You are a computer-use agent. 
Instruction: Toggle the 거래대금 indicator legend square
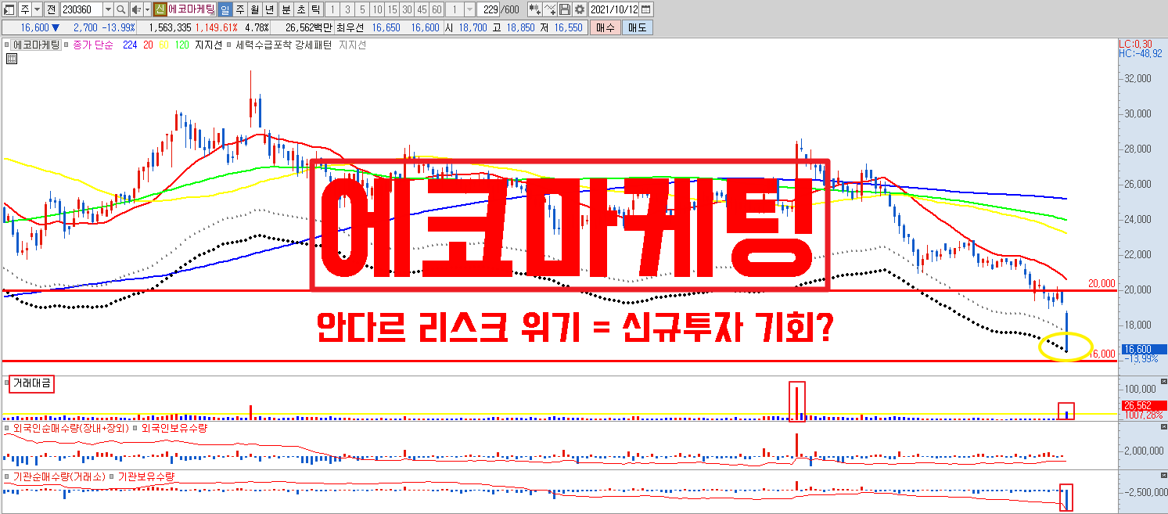coord(7,383)
